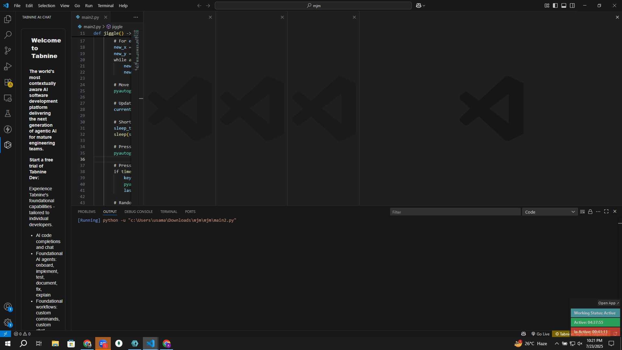Click the Working Status: Active badge
This screenshot has width=622, height=350.
(x=595, y=313)
